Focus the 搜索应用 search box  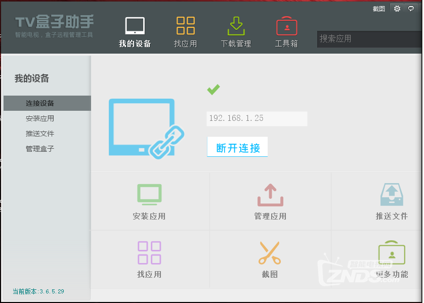[x=369, y=39]
